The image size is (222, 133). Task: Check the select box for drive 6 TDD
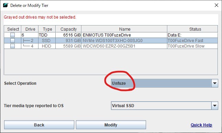(x=12, y=35)
